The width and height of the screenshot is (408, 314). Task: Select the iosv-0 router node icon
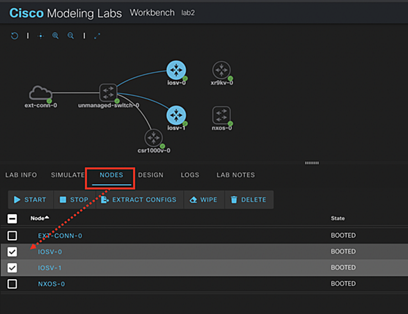tap(176, 70)
